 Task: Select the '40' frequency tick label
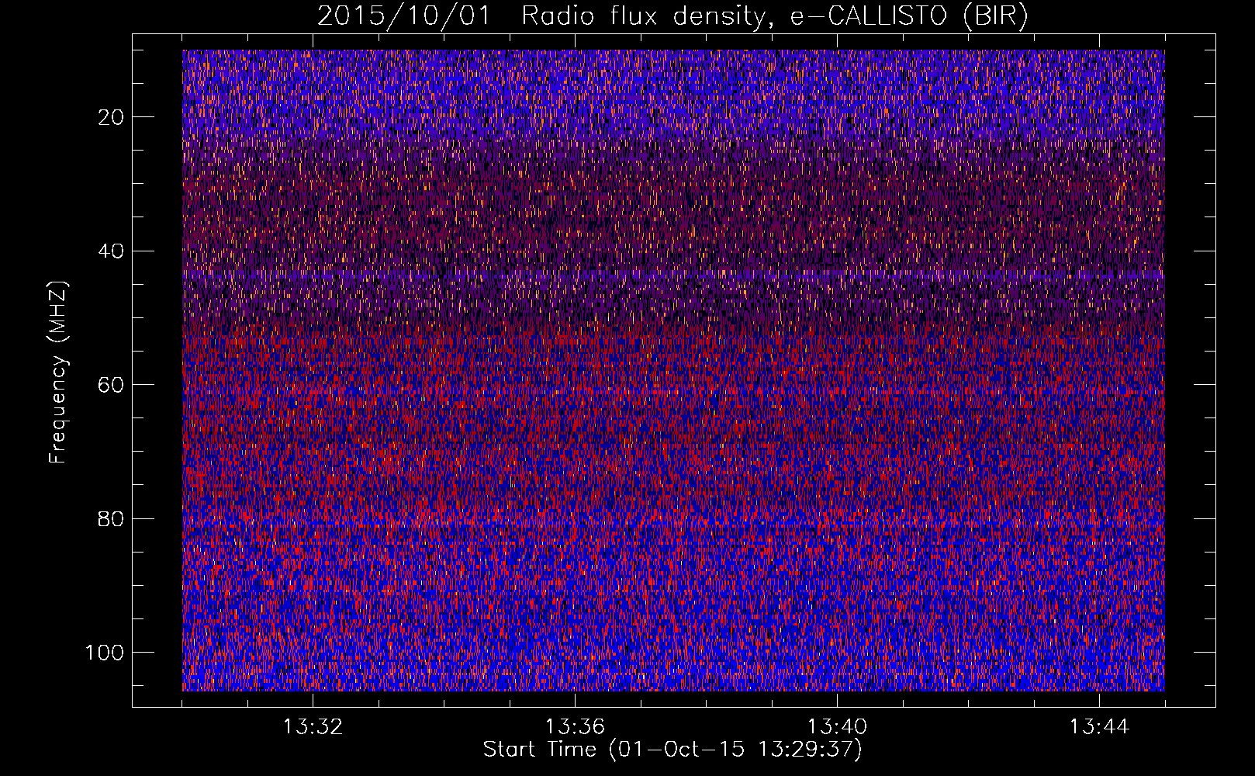pyautogui.click(x=112, y=251)
